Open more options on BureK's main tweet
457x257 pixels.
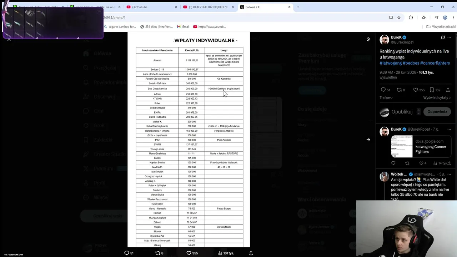tap(449, 37)
